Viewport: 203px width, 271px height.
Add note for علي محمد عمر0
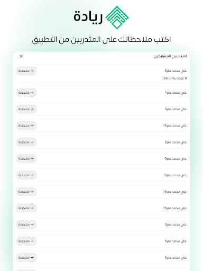[26, 158]
